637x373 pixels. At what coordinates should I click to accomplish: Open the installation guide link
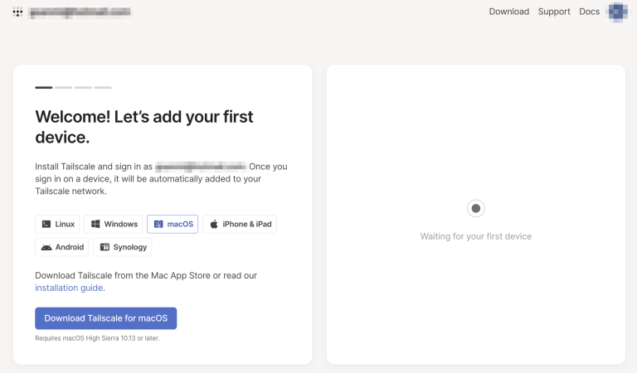click(69, 288)
